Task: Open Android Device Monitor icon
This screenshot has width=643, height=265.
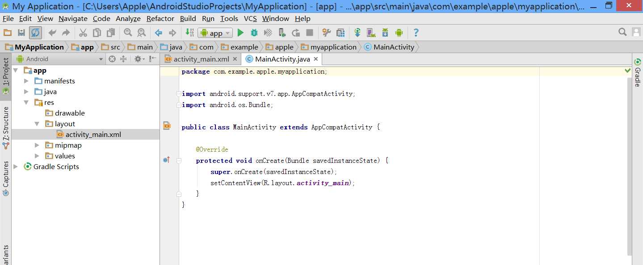Action: [x=399, y=33]
